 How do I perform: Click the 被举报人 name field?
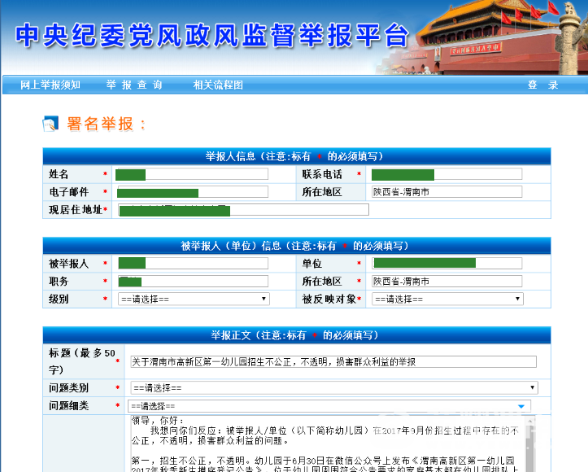[193, 263]
